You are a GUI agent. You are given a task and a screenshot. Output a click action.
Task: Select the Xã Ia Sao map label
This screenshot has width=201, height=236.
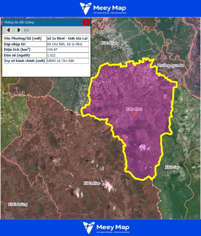point(172,167)
